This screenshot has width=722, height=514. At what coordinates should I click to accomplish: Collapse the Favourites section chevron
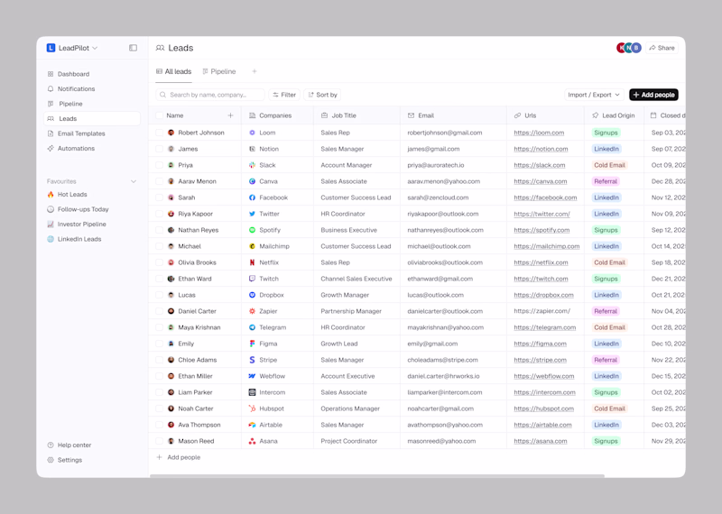pyautogui.click(x=134, y=181)
